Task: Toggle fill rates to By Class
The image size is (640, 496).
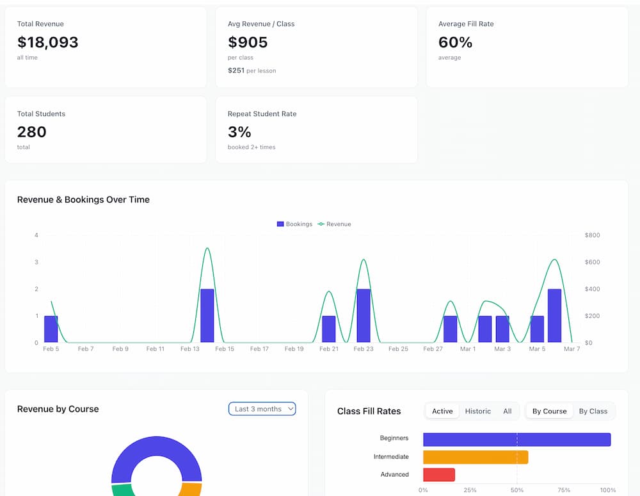Action: click(594, 411)
